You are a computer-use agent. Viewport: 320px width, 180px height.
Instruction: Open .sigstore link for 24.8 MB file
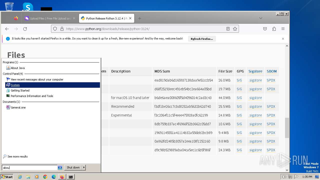tap(255, 115)
